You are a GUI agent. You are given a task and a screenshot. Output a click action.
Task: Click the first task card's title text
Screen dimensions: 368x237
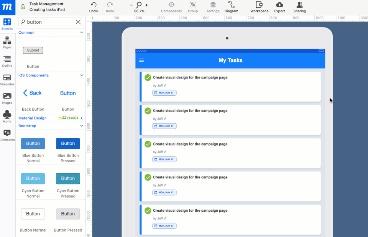pyautogui.click(x=190, y=77)
